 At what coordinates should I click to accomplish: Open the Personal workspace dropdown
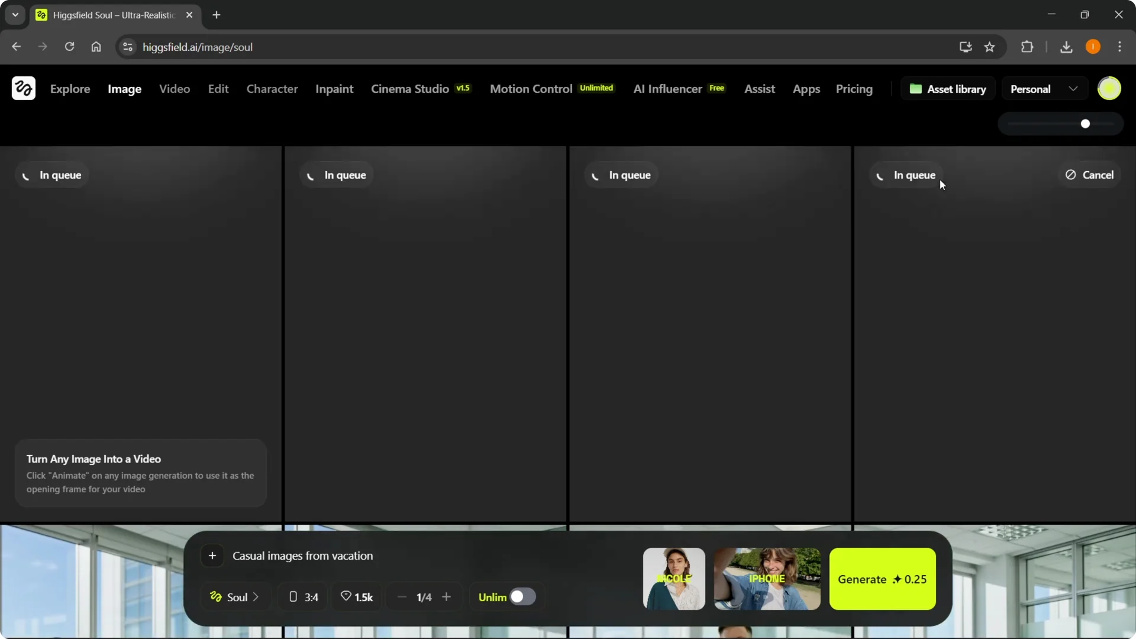click(1044, 88)
